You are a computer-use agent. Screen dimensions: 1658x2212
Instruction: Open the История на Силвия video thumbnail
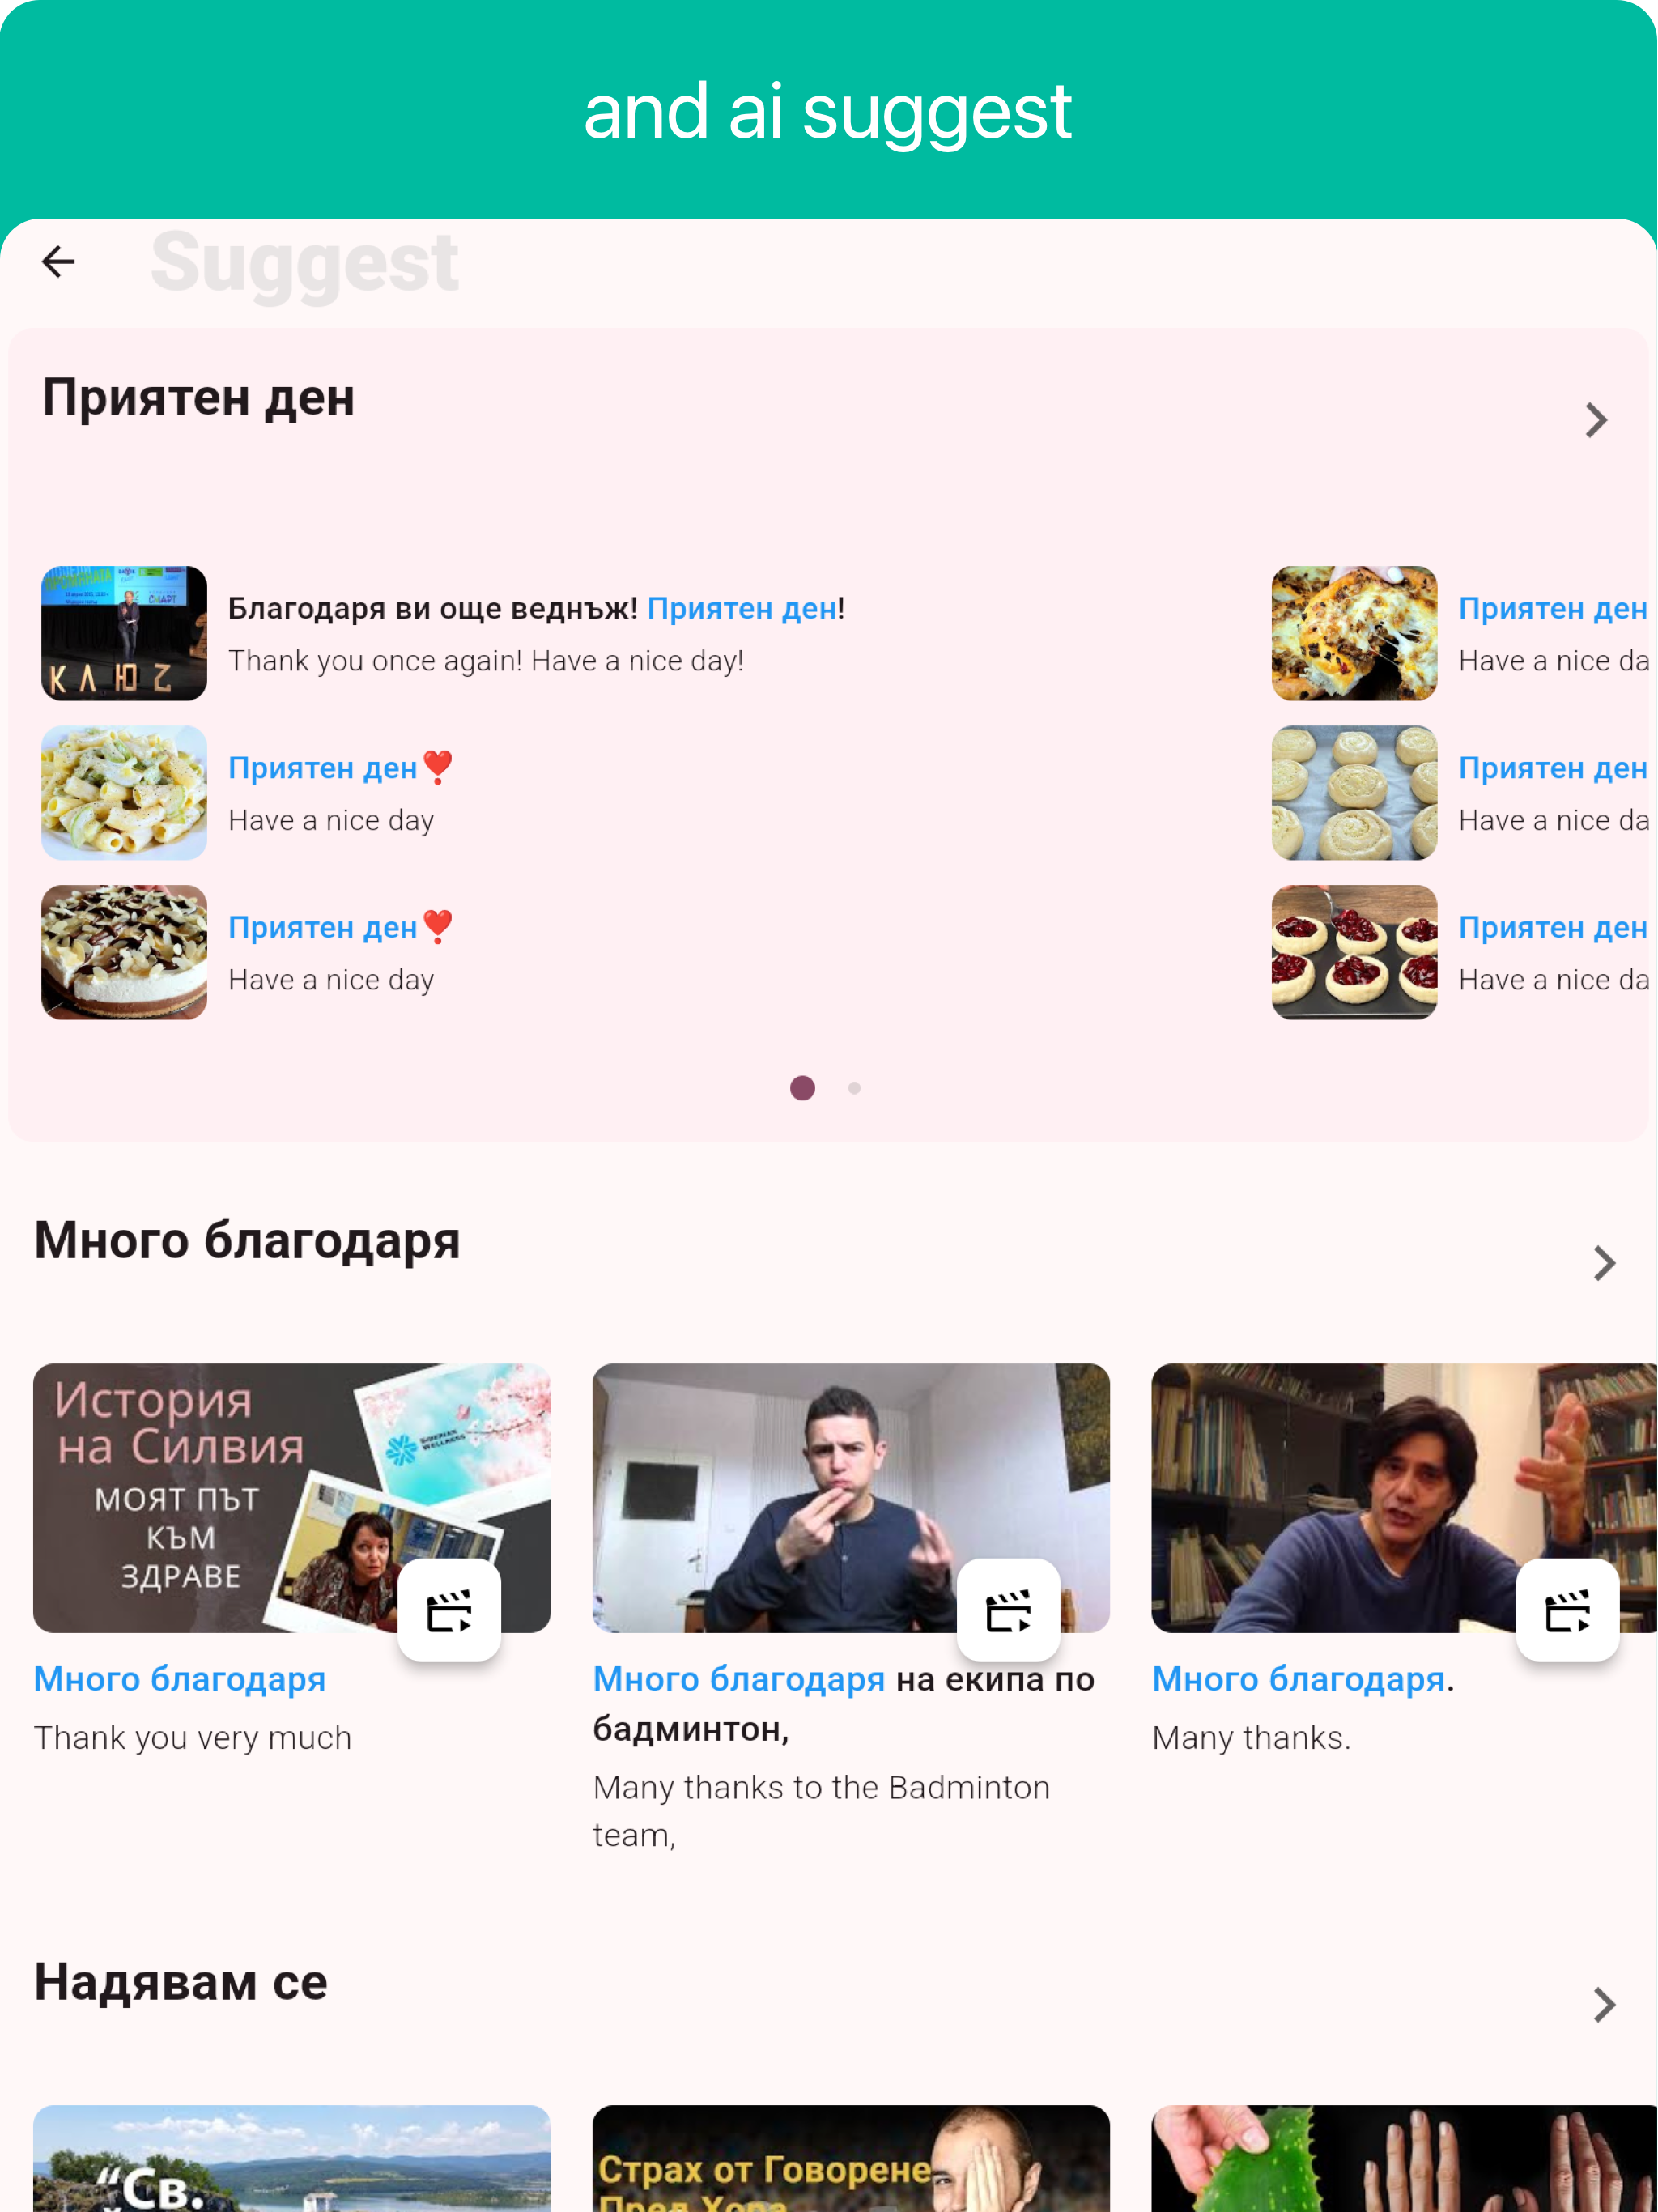coord(292,1498)
